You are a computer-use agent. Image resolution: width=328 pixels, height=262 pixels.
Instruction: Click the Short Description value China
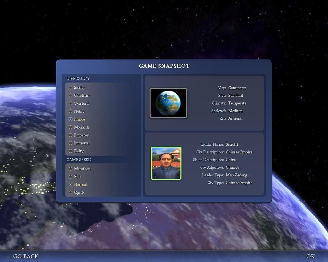(231, 160)
